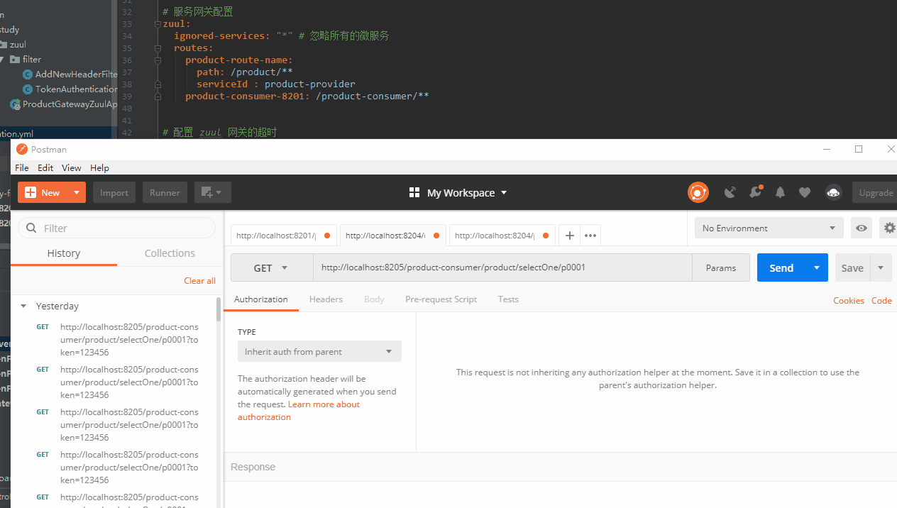Viewport: 897px width, 508px height.
Task: Open Inherit auth from parent dropdown
Action: coord(319,351)
